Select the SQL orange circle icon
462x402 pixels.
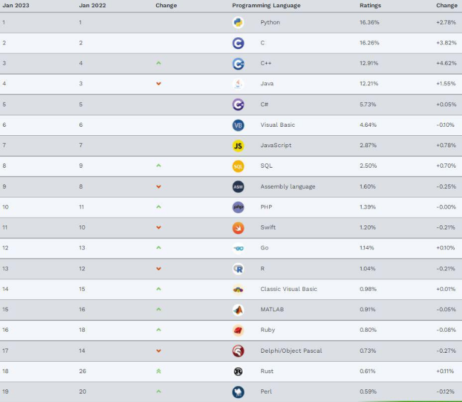click(238, 166)
